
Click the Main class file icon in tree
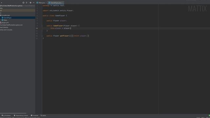coord(2,20)
